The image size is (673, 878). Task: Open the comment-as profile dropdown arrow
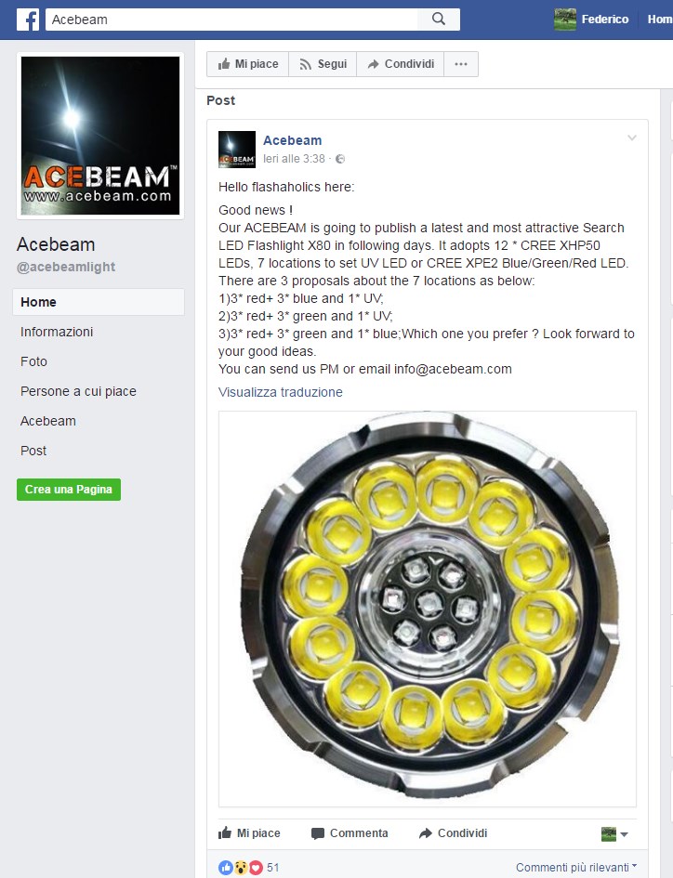click(625, 834)
